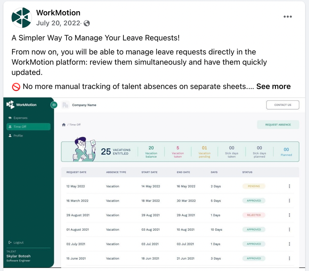Select Time Off in the sidebar
Image resolution: width=309 pixels, height=271 pixels.
[28, 127]
